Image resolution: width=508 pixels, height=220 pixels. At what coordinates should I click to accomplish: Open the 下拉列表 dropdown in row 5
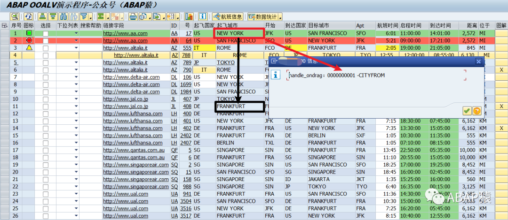coord(76,62)
